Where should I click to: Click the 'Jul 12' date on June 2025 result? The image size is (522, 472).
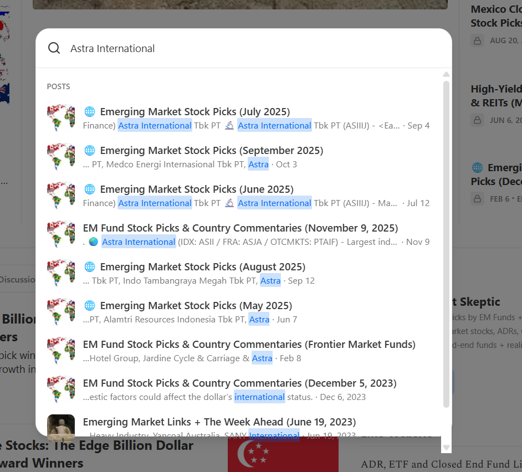[418, 203]
